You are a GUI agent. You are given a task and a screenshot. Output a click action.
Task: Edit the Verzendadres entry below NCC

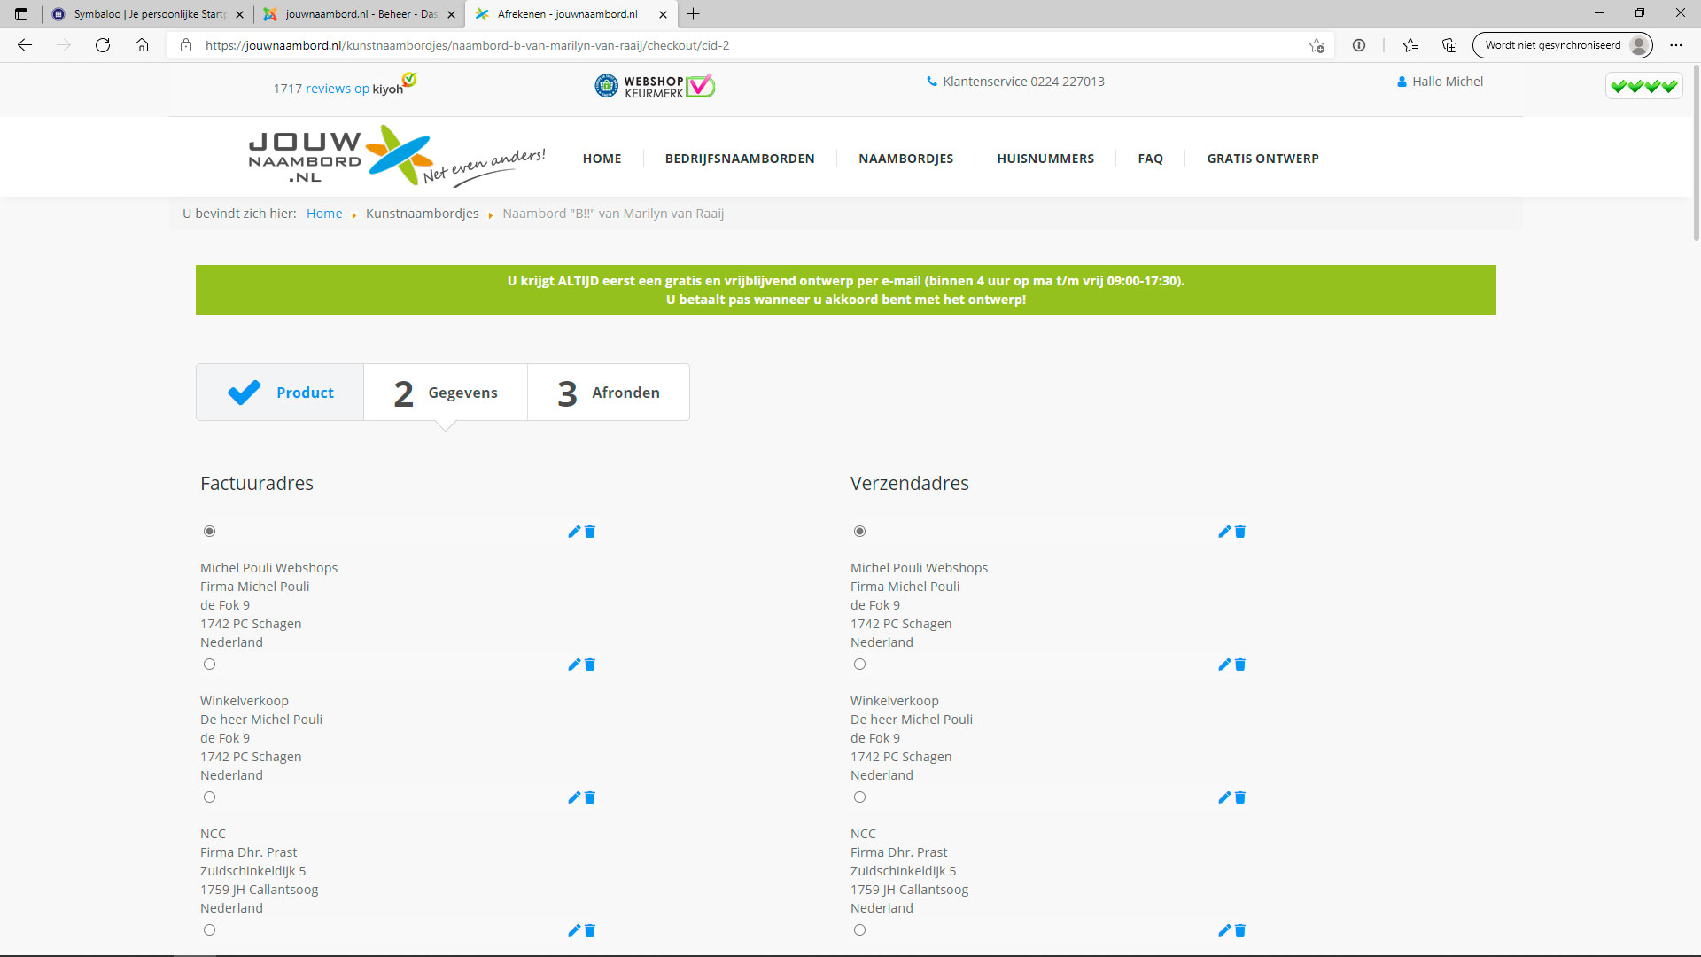coord(1224,930)
